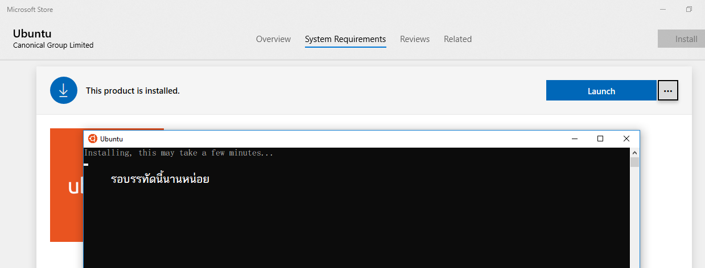Close the Ubuntu terminal window
Image resolution: width=705 pixels, height=268 pixels.
[x=626, y=139]
